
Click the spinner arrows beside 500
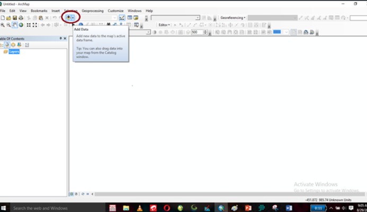click(205, 32)
